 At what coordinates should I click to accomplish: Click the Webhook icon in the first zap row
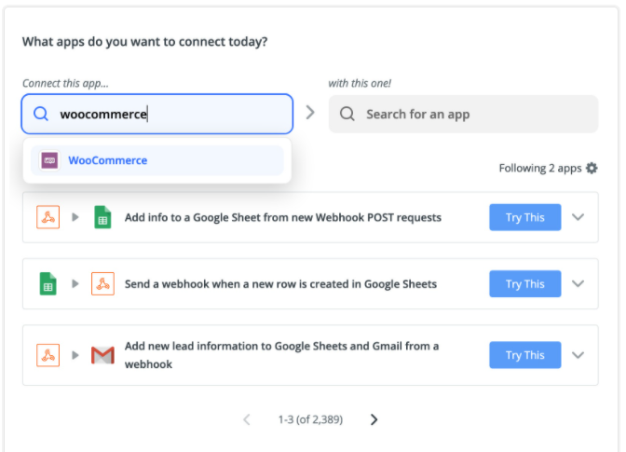pyautogui.click(x=48, y=217)
